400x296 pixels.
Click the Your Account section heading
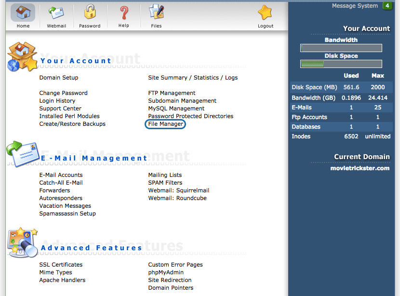[x=76, y=61]
